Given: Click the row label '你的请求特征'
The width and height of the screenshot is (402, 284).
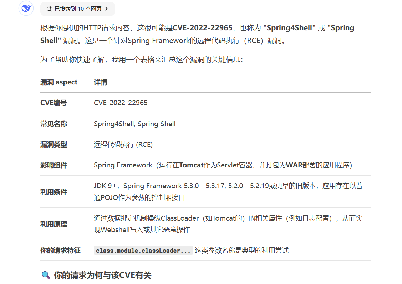Looking at the screenshot, I should [x=60, y=251].
